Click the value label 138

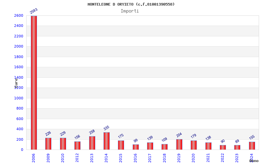coord(208,138)
